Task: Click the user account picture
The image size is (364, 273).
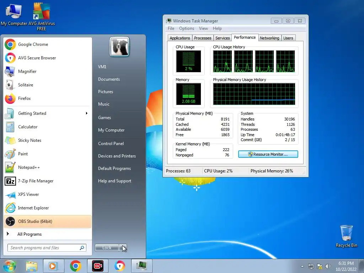Action: (119, 47)
